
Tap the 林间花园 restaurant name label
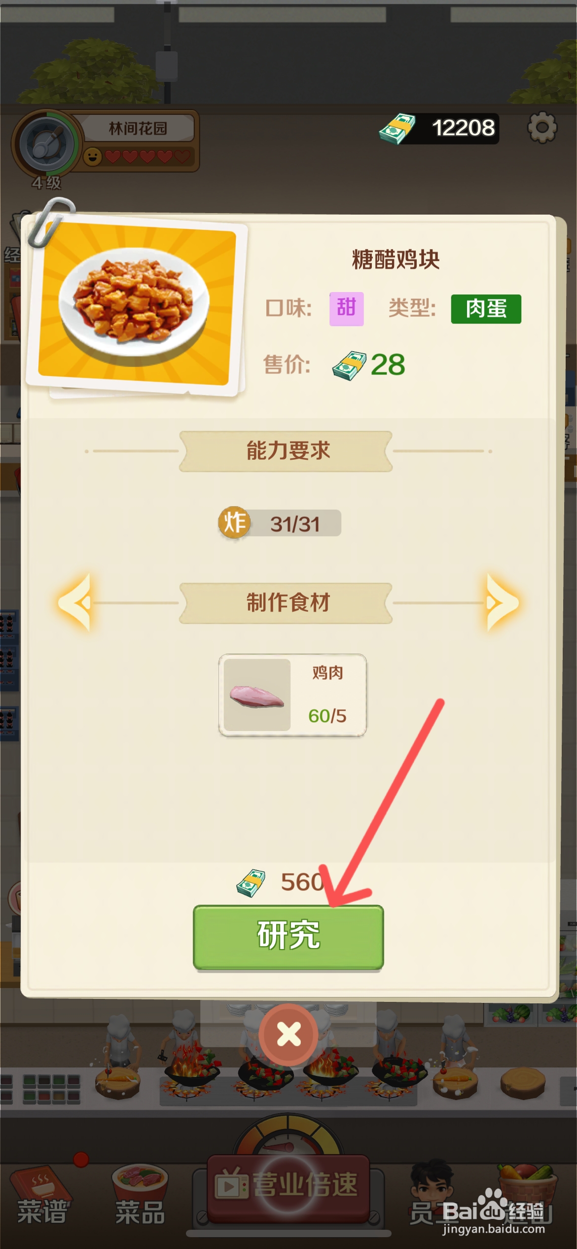(x=138, y=128)
